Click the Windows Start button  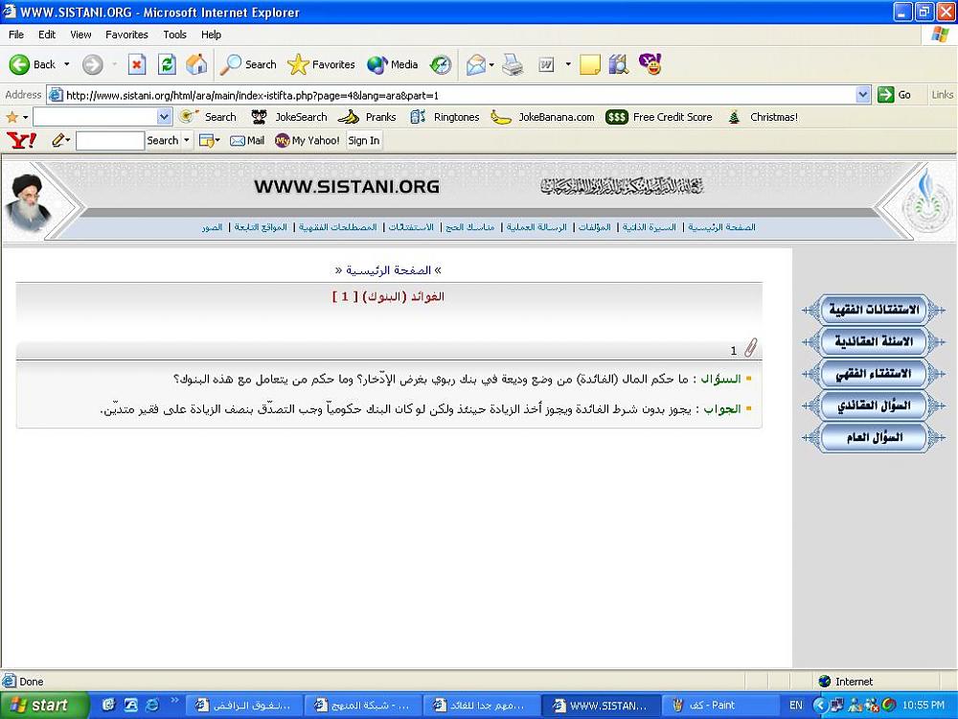click(44, 705)
